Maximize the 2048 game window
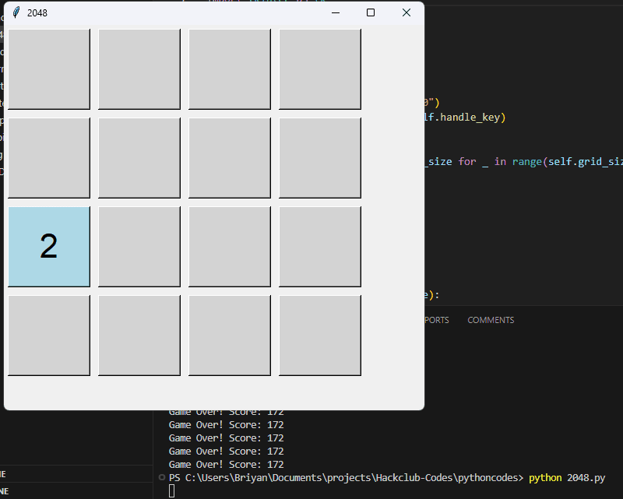 [371, 12]
